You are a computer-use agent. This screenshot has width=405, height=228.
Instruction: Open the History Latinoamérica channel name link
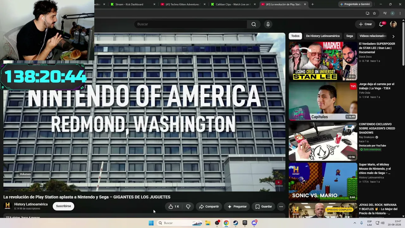(x=31, y=204)
